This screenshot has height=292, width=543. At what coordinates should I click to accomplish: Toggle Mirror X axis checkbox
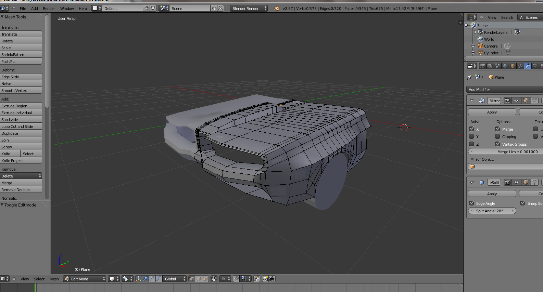click(472, 129)
